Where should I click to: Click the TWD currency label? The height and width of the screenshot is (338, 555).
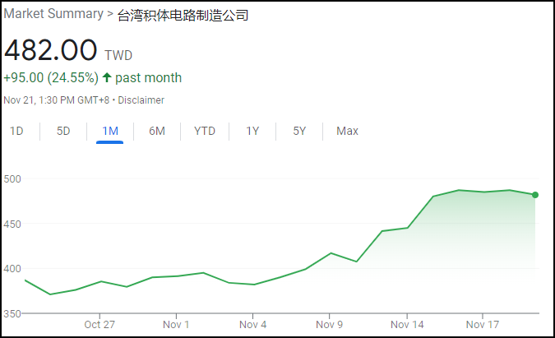tap(118, 56)
